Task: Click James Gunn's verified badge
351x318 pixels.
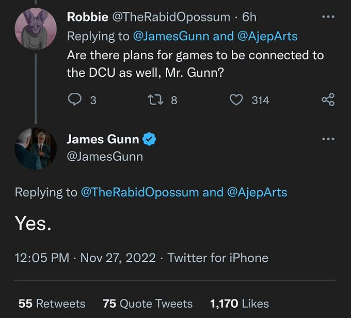Action: point(150,139)
